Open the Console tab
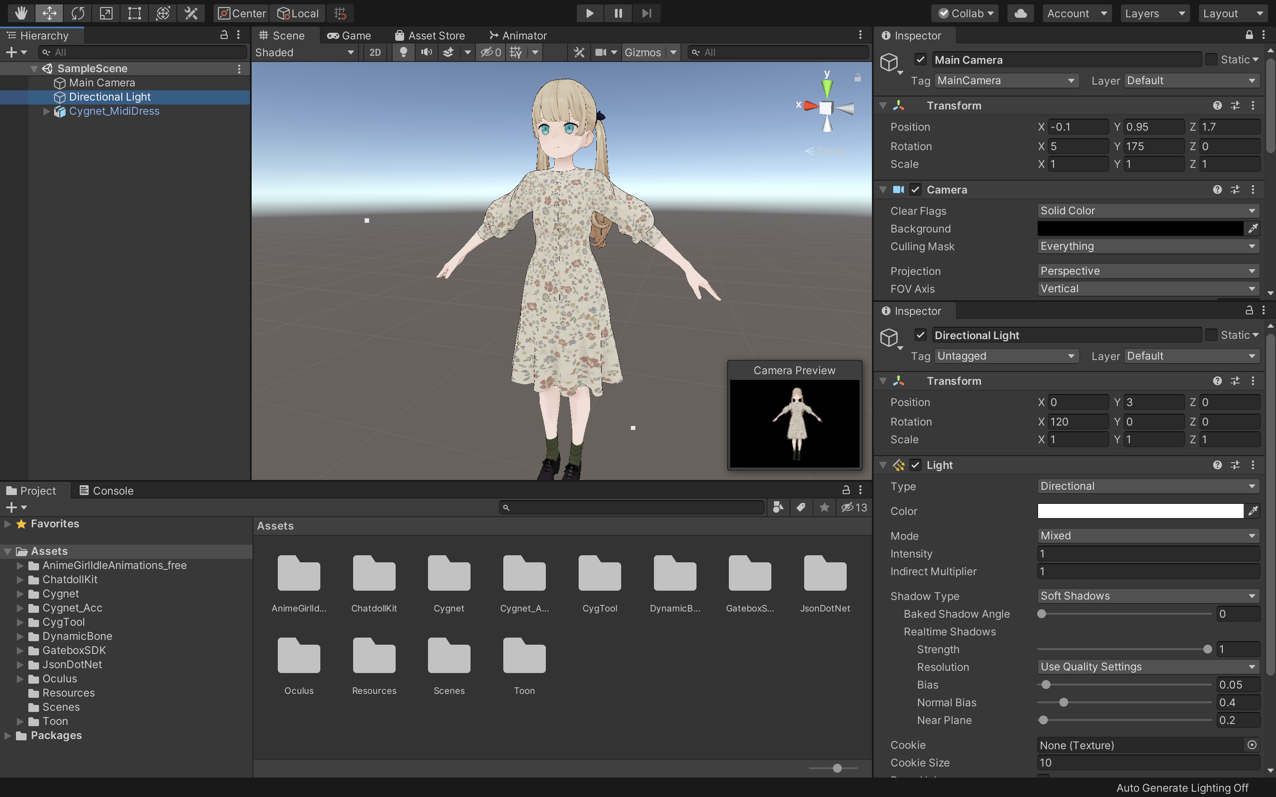The width and height of the screenshot is (1276, 797). pos(106,490)
